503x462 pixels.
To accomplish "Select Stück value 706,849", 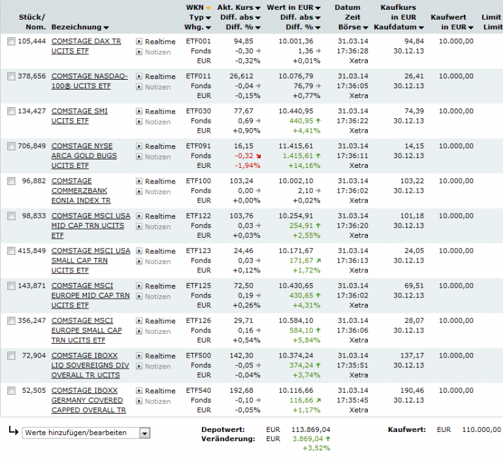I will coord(32,146).
